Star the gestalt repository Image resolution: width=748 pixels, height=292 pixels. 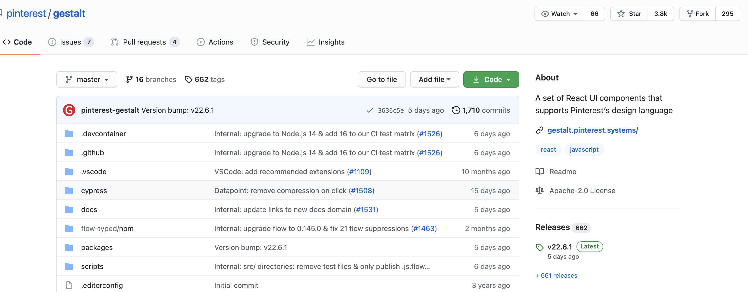point(629,14)
